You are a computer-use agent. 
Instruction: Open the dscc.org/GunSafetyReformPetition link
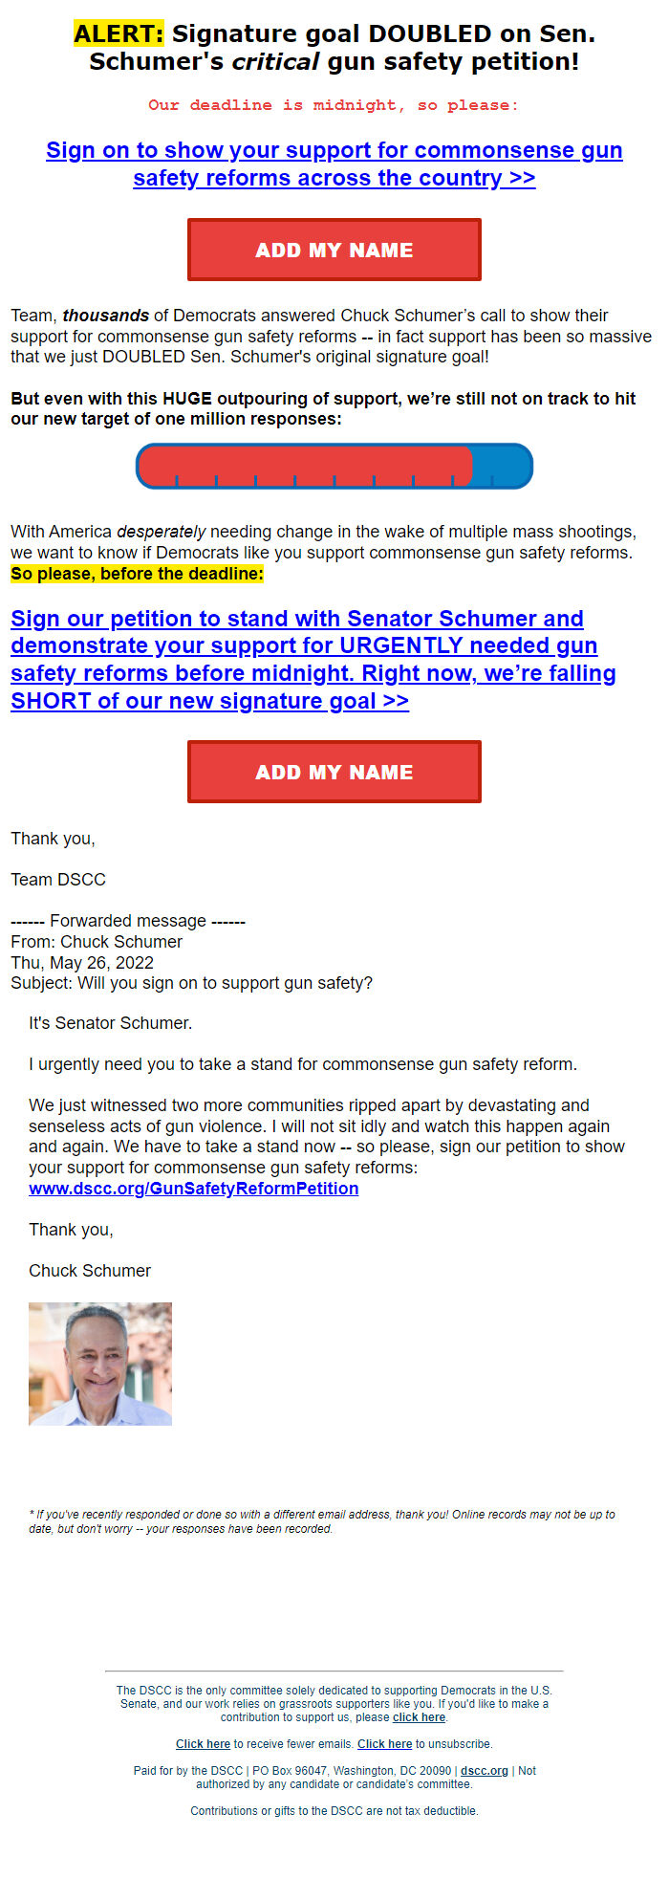pyautogui.click(x=193, y=1189)
